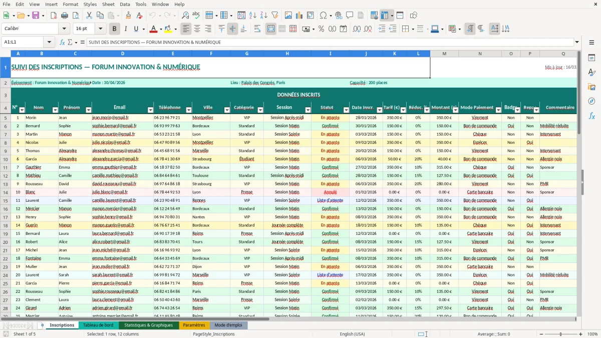The height and width of the screenshot is (338, 601).
Task: Toggle Center Vertically alignment
Action: (x=232, y=29)
